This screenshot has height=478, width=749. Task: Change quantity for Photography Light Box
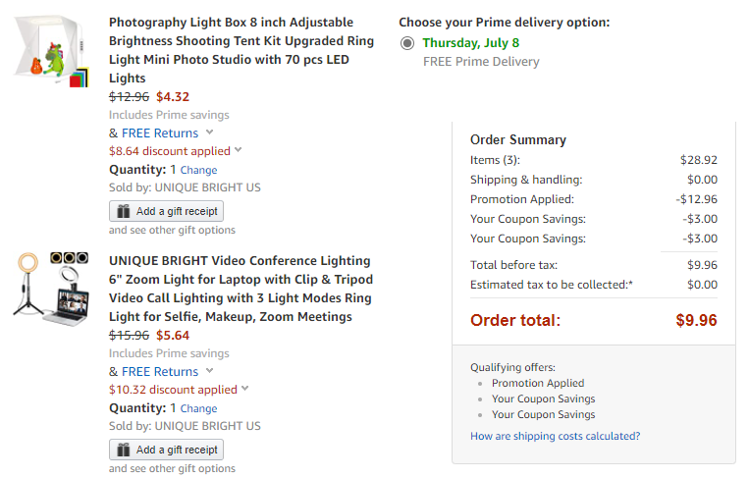tap(198, 170)
